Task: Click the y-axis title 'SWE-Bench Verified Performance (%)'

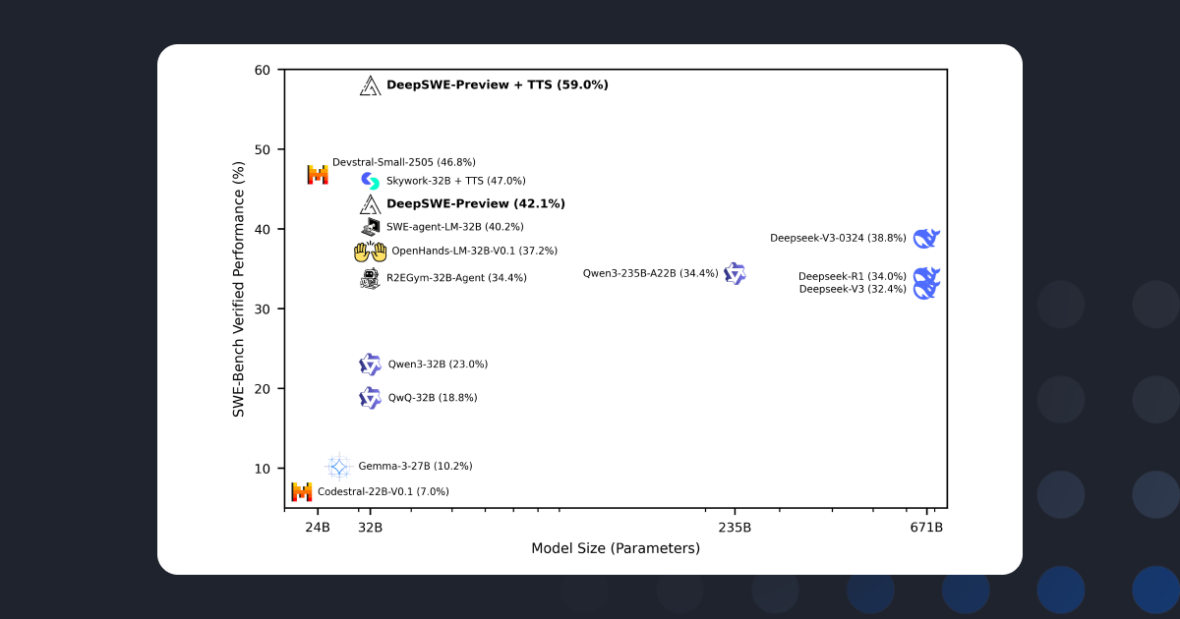Action: click(238, 289)
